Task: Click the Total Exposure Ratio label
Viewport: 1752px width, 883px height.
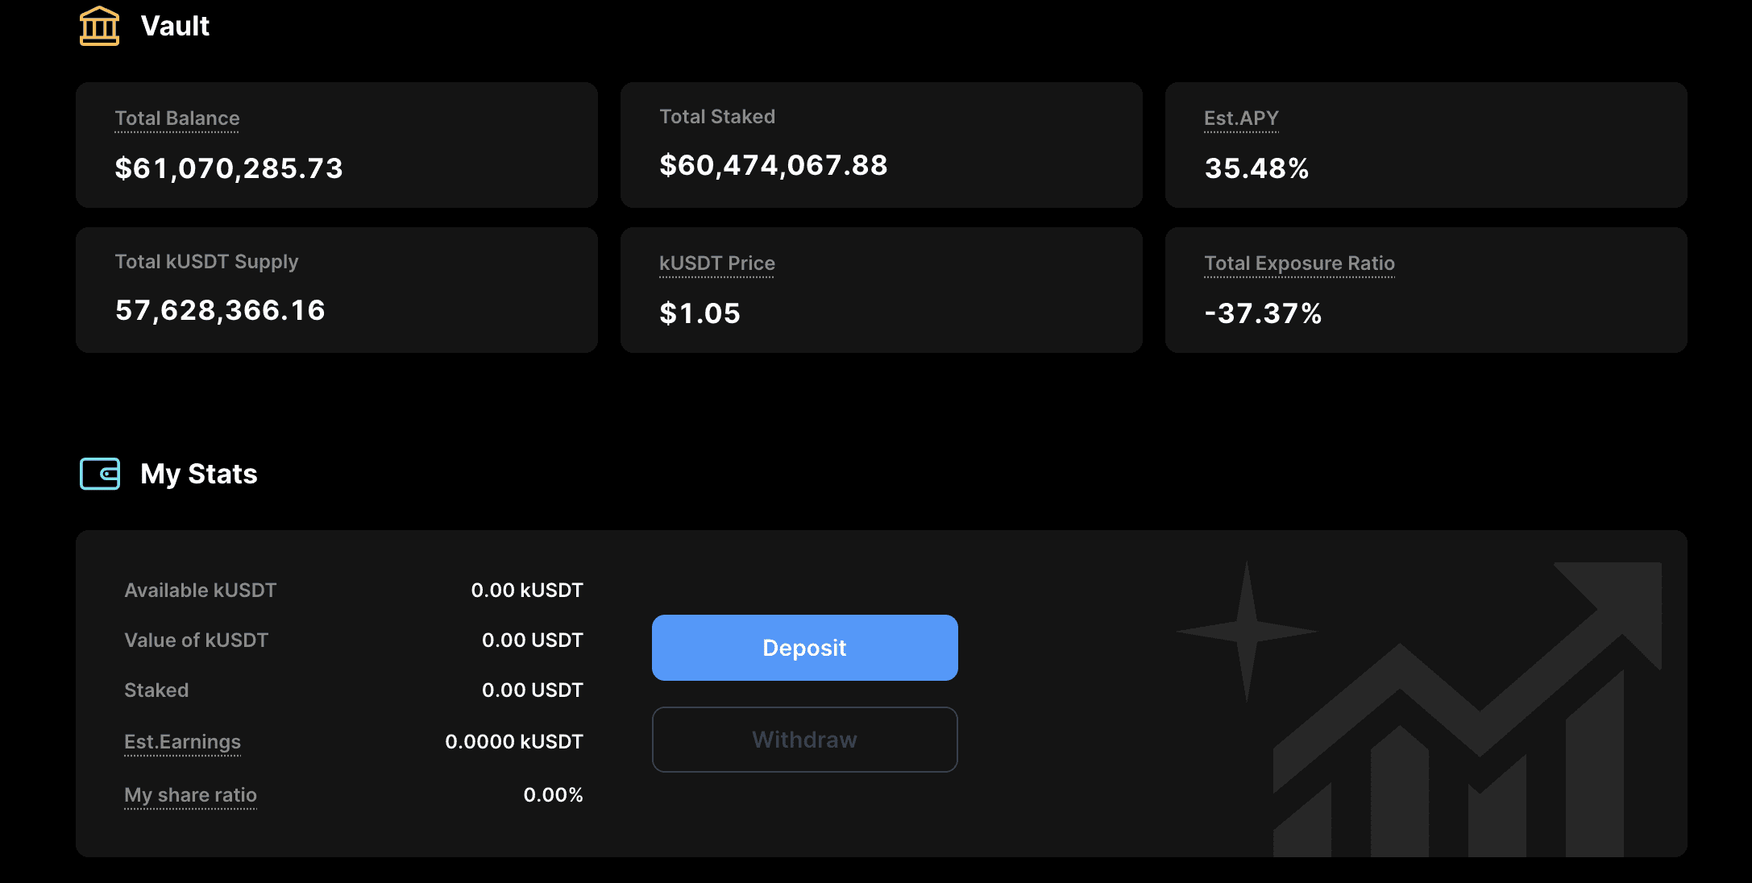Action: pyautogui.click(x=1299, y=263)
